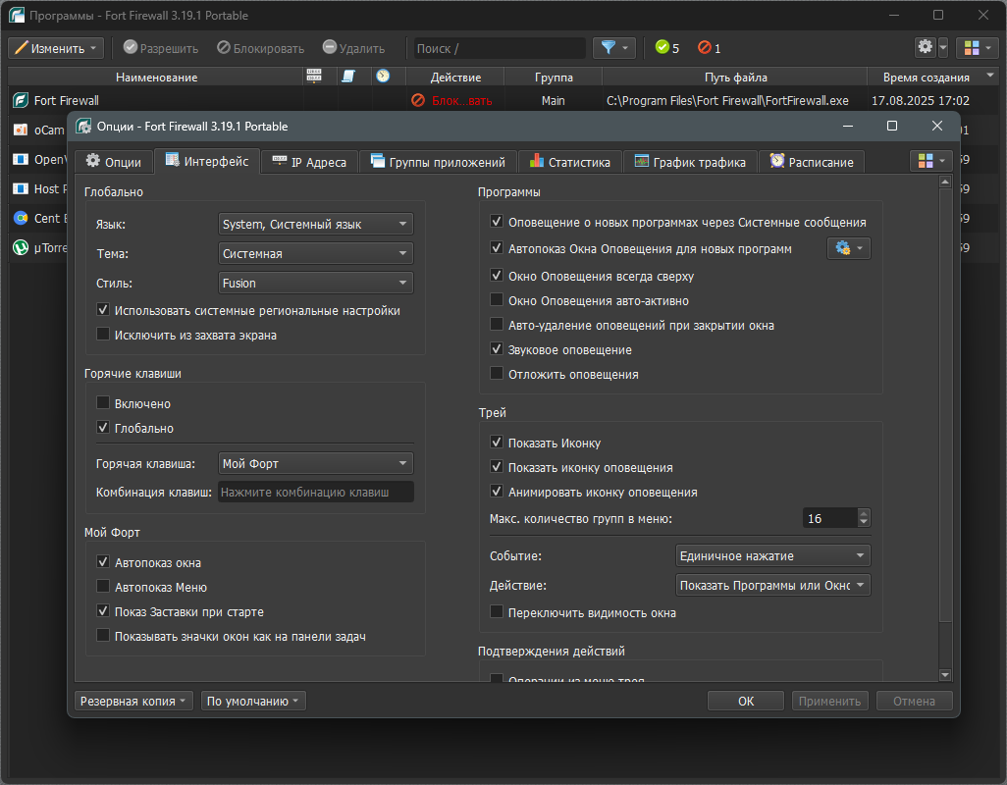Sort by Путь файла column header
1007x785 pixels.
(x=735, y=77)
